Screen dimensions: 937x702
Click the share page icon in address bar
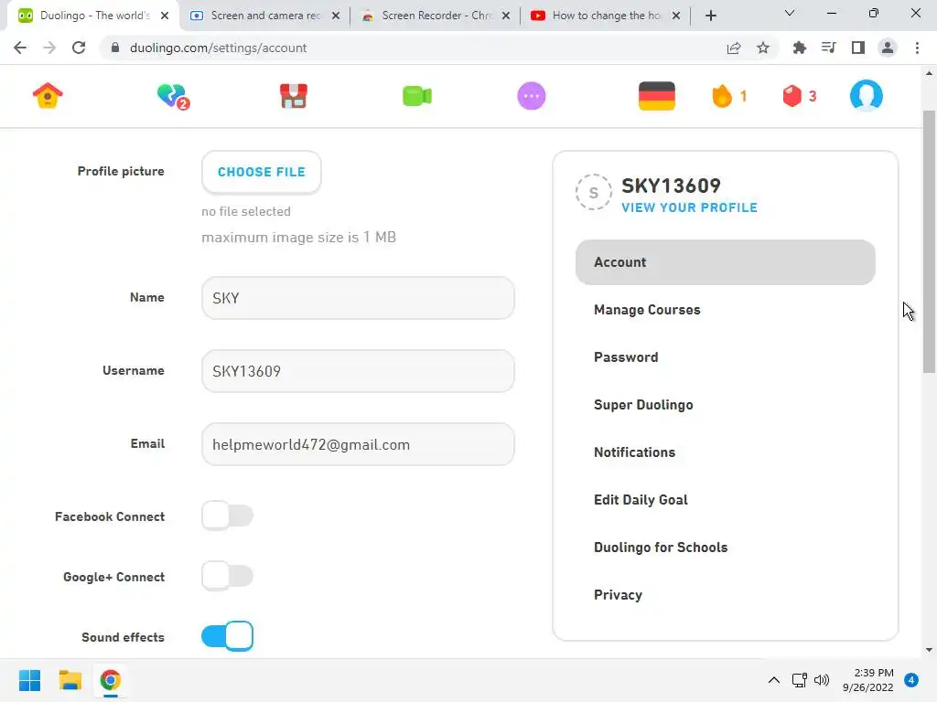click(734, 48)
